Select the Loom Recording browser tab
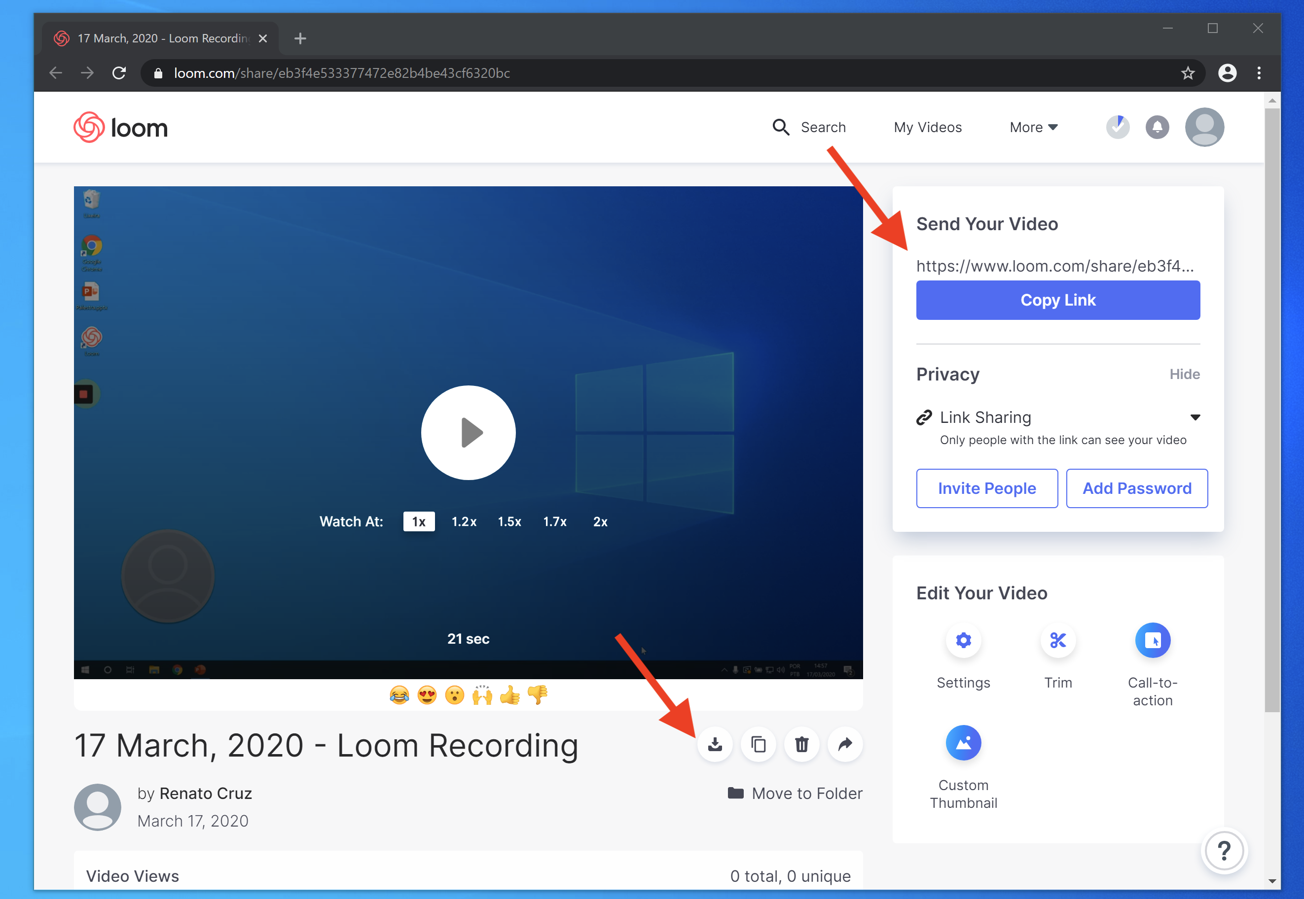1304x899 pixels. pyautogui.click(x=160, y=38)
